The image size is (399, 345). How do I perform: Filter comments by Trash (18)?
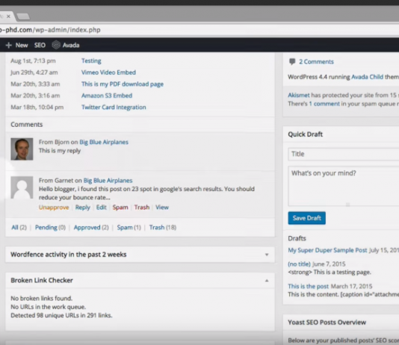(x=163, y=227)
